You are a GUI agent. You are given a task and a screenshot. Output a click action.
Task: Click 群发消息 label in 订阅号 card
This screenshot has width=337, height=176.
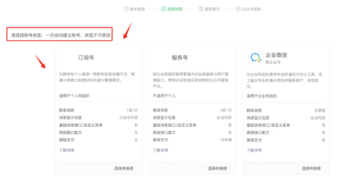tap(67, 111)
